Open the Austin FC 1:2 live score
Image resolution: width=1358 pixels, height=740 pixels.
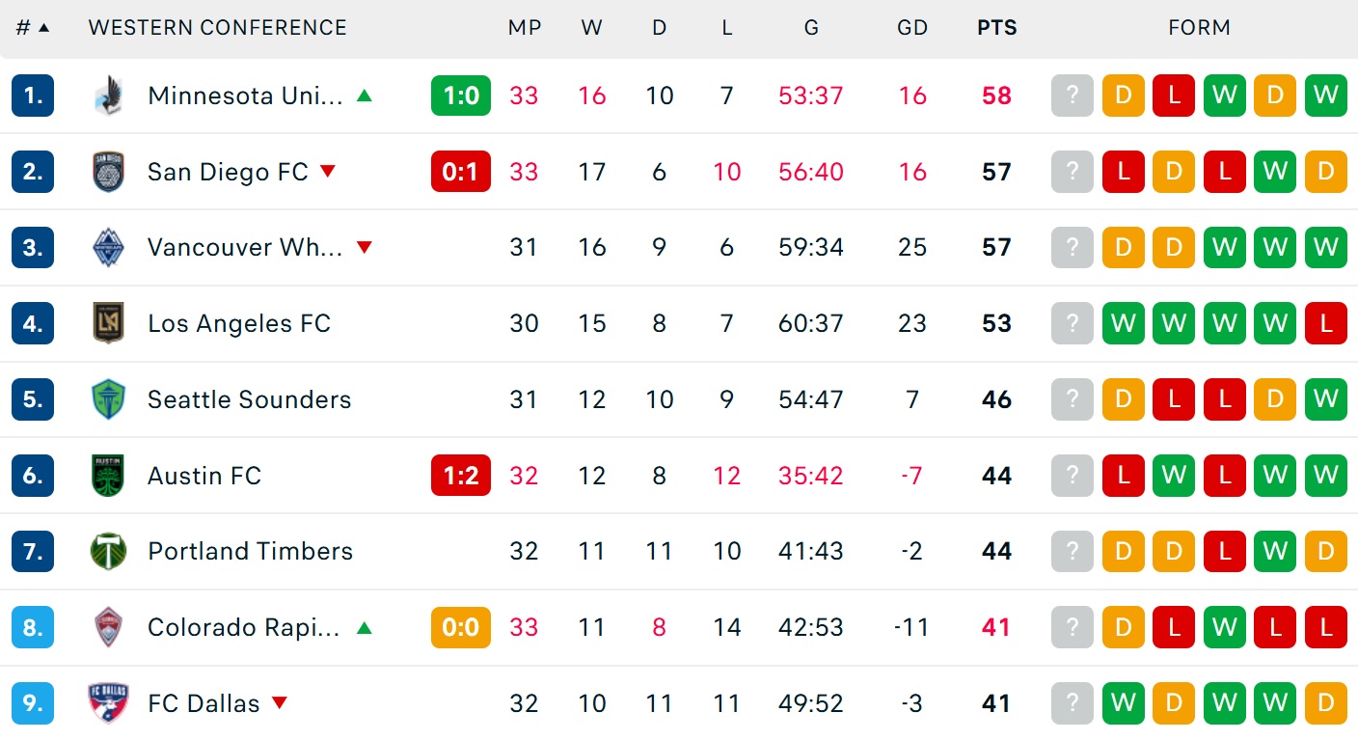[460, 476]
